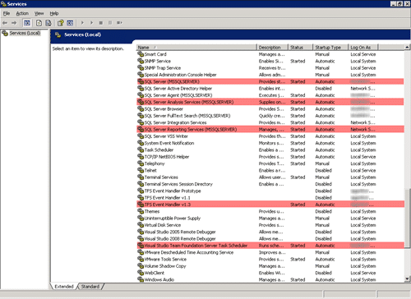The image size is (411, 299).
Task: Select the Virtual Disk Service row
Action: (x=270, y=225)
